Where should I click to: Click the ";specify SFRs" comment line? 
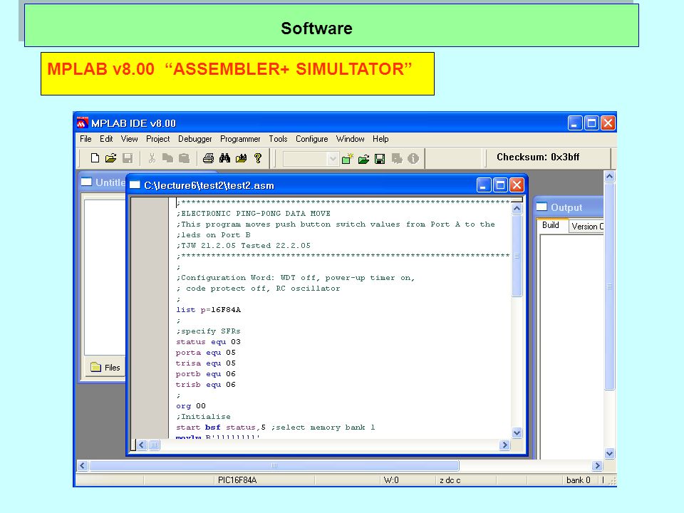209,331
